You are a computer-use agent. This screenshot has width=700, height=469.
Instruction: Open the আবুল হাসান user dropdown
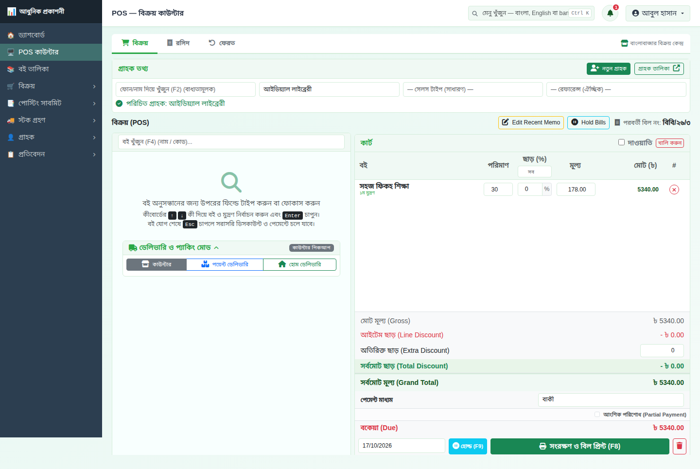tap(658, 13)
